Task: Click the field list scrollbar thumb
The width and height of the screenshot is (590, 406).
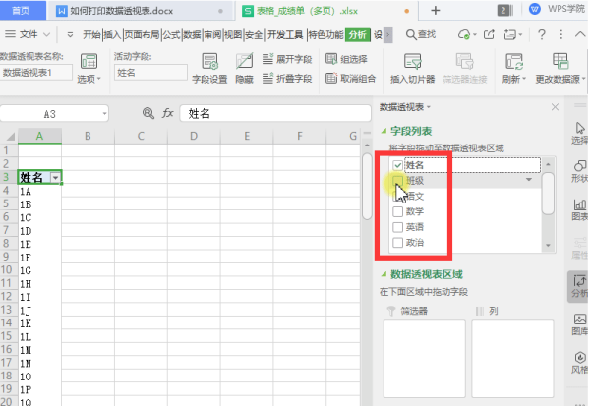Action: coord(548,194)
